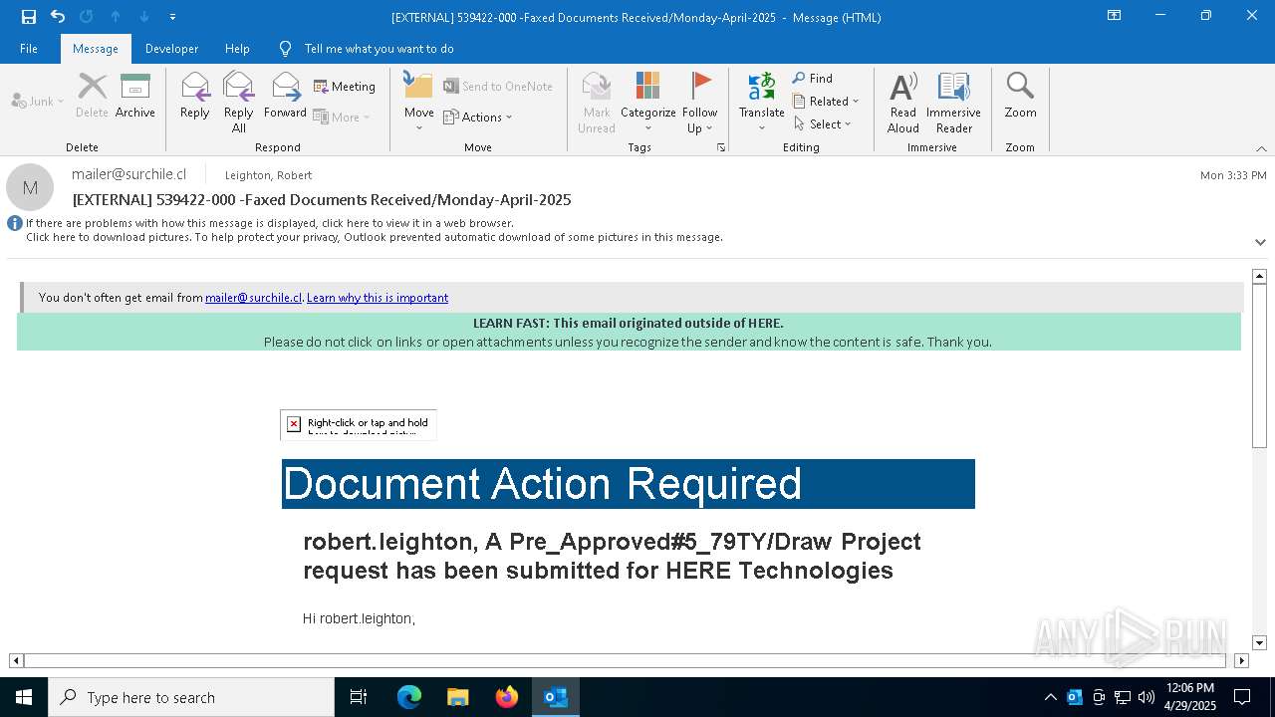Screen dimensions: 1275x717
Task: Open Learn why this is important link
Action: click(378, 298)
